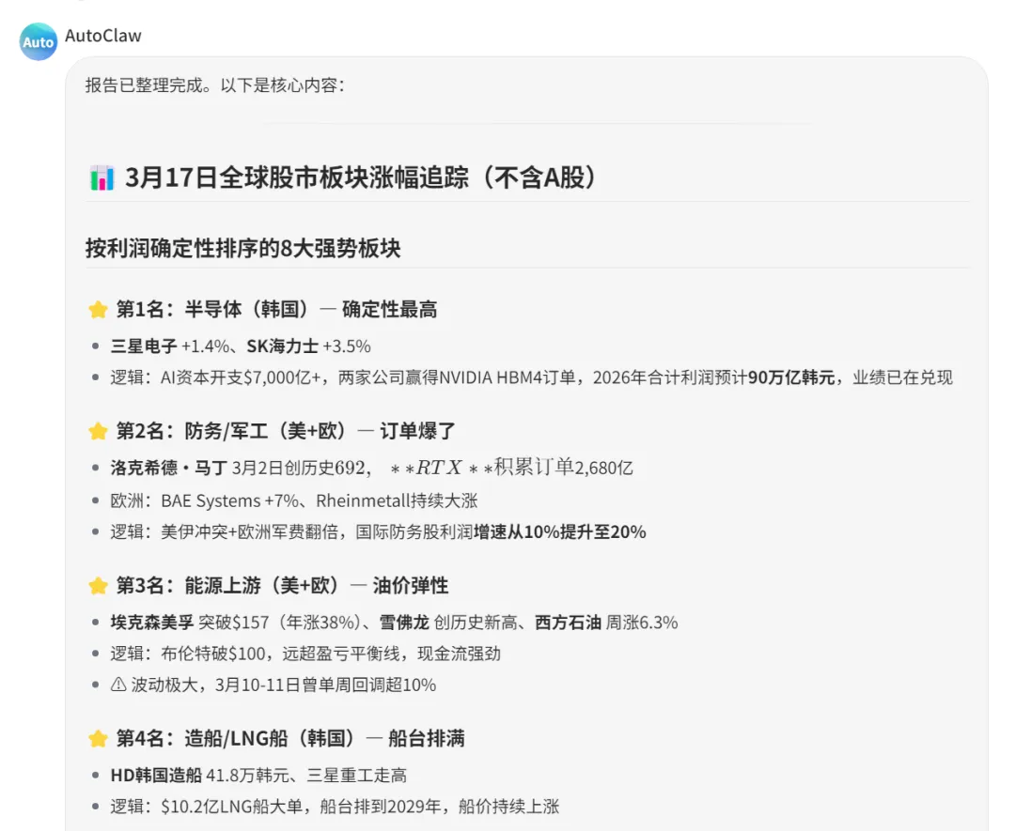Click bold text 增速从10%提升至20%

tap(560, 532)
